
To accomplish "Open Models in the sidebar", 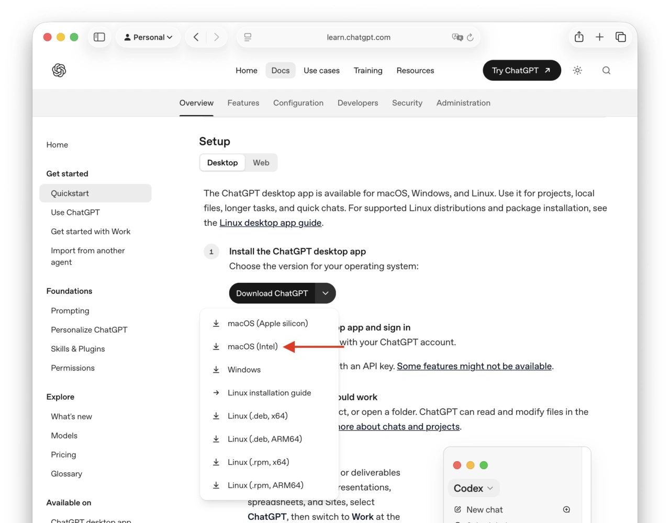I will click(64, 436).
